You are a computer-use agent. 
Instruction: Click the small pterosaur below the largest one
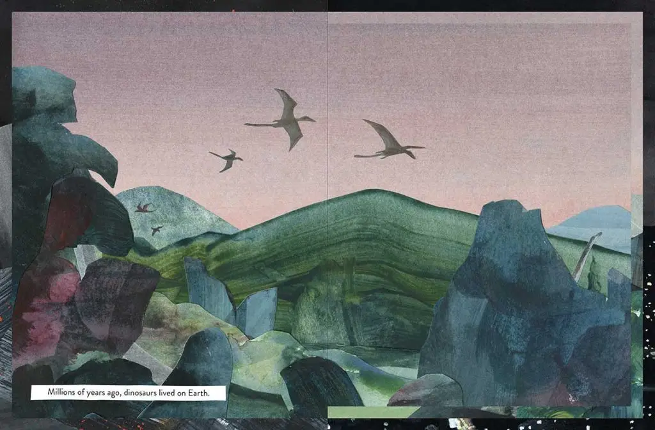(226, 158)
